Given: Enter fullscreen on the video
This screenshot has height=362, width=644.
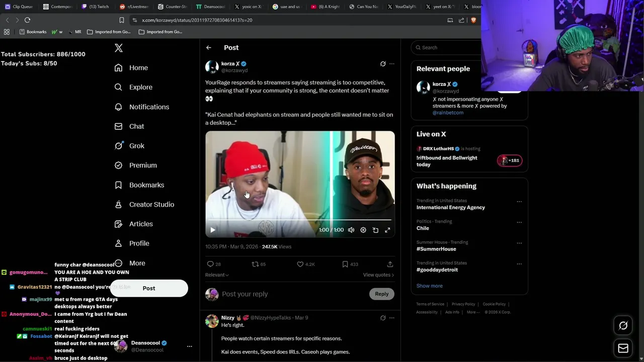Looking at the screenshot, I should tap(387, 230).
